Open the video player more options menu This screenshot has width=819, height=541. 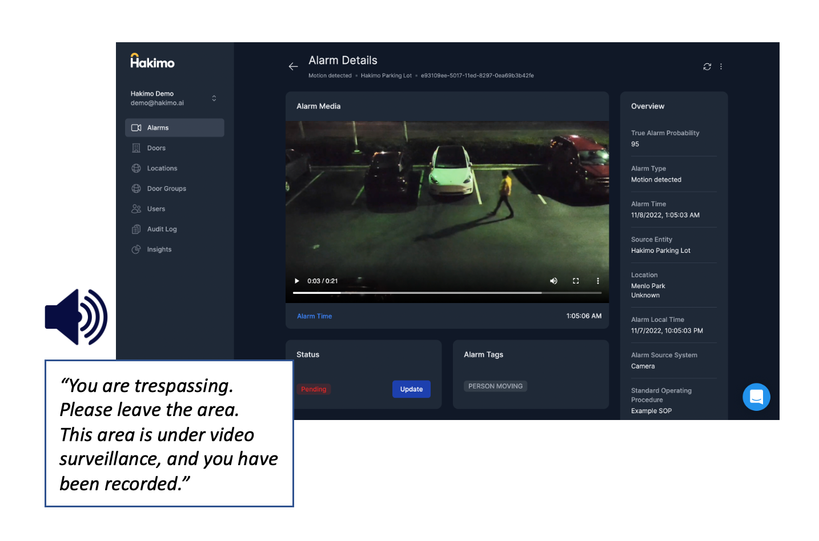click(x=598, y=281)
